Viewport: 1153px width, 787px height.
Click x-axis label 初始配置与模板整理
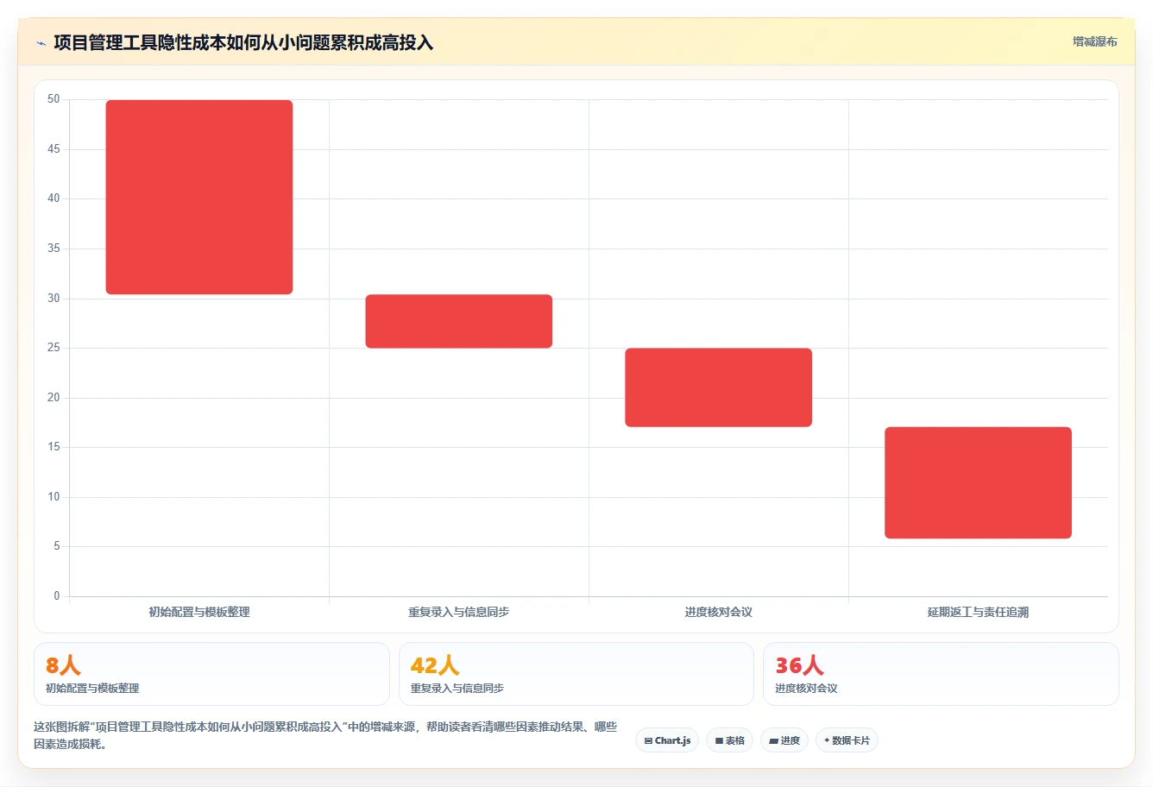tap(199, 612)
